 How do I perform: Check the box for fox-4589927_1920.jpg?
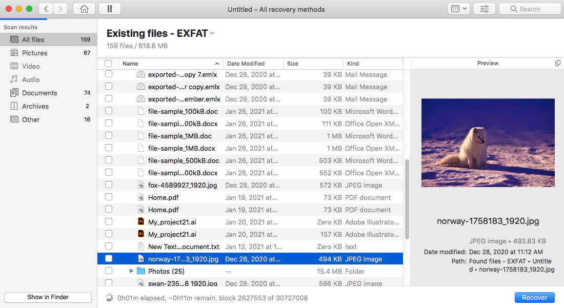coord(109,185)
